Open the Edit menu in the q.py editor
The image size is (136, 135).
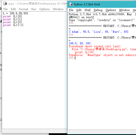coord(13,9)
